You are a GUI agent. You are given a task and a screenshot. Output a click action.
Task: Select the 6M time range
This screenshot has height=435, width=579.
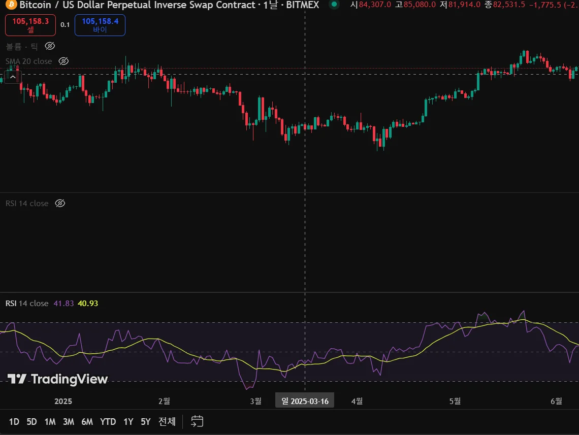[87, 421]
